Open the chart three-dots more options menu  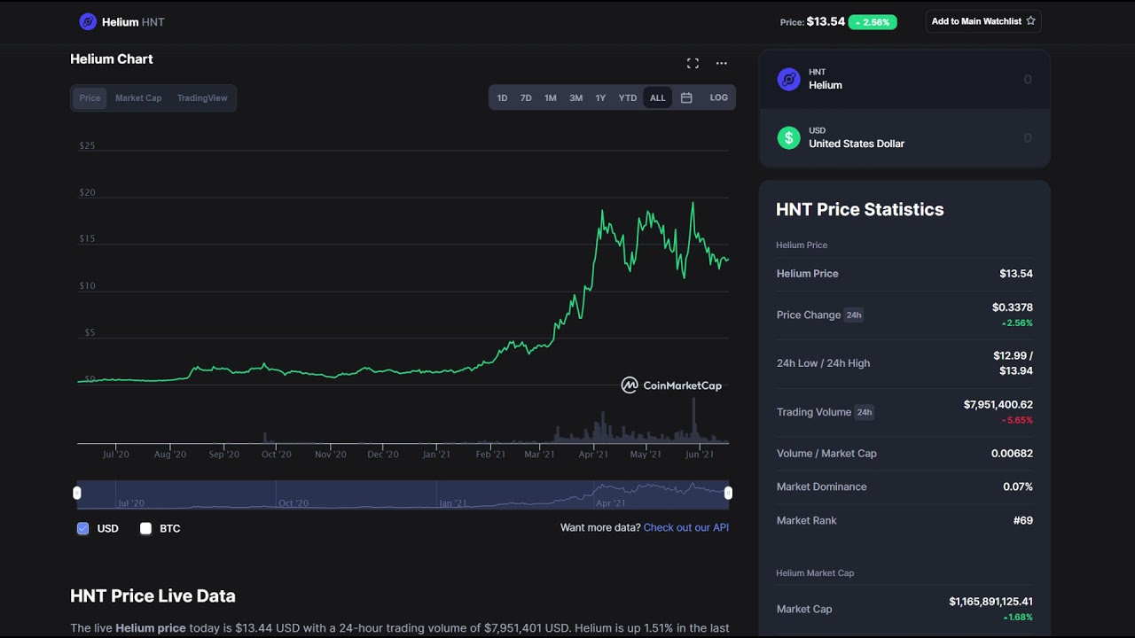pyautogui.click(x=721, y=63)
